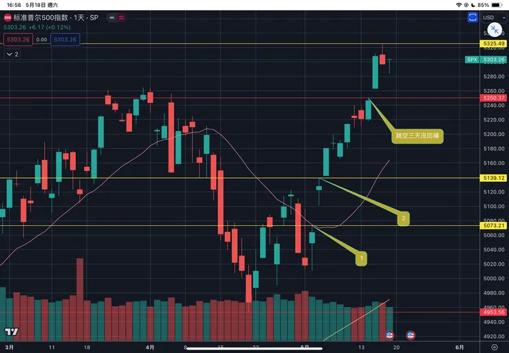Toggle the gray pill switch beside SP

pyautogui.click(x=107, y=17)
